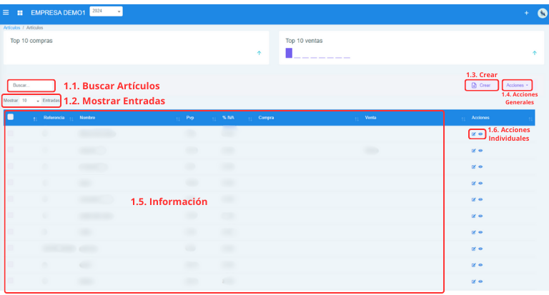The height and width of the screenshot is (295, 549).
Task: Open the user avatar menu
Action: [543, 14]
